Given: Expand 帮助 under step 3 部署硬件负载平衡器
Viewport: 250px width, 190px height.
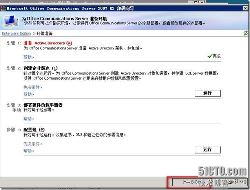Looking at the screenshot, I should click(x=29, y=119).
